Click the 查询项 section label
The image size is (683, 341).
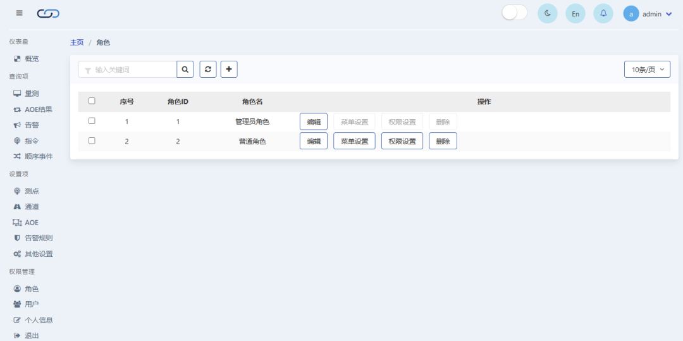click(19, 76)
